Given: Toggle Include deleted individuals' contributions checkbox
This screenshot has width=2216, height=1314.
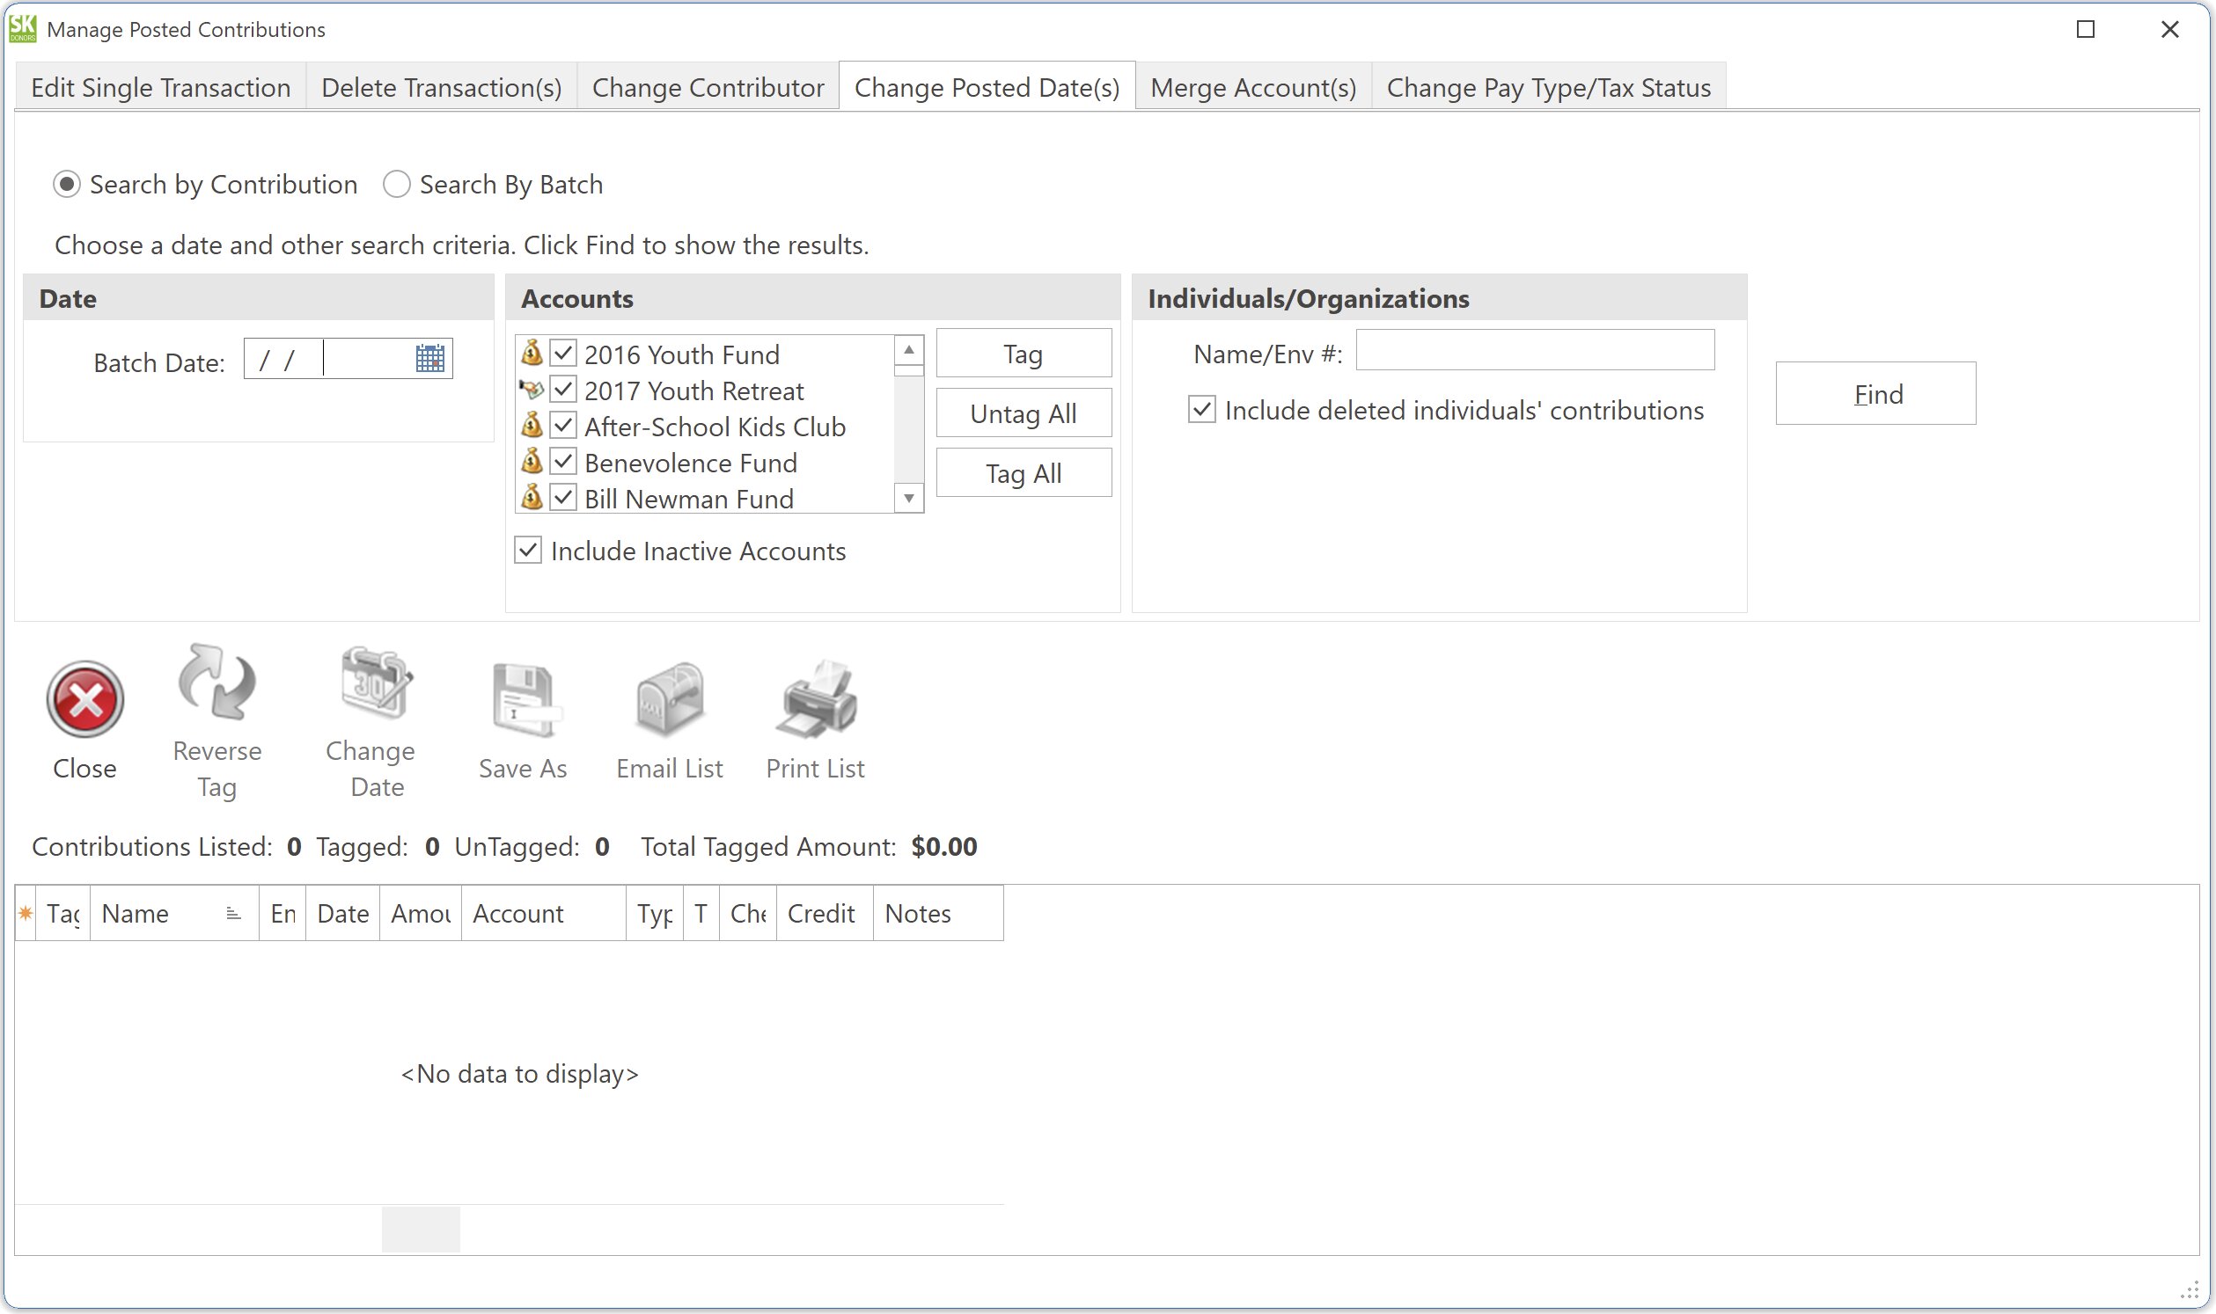Looking at the screenshot, I should pos(1202,409).
